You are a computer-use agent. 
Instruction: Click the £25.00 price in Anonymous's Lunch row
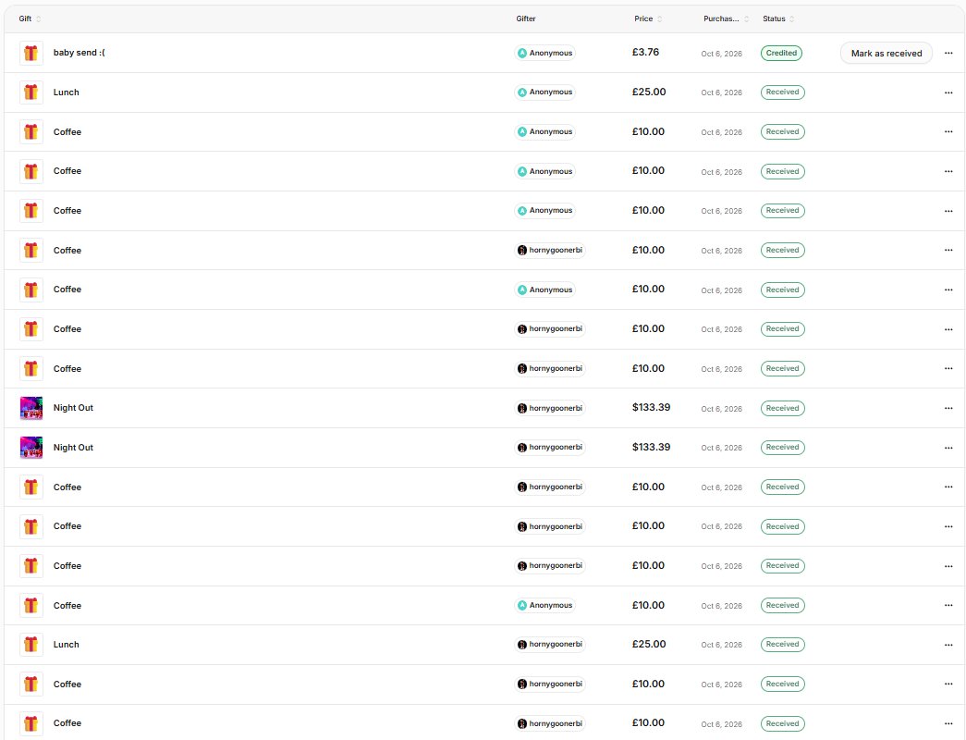[x=649, y=92]
